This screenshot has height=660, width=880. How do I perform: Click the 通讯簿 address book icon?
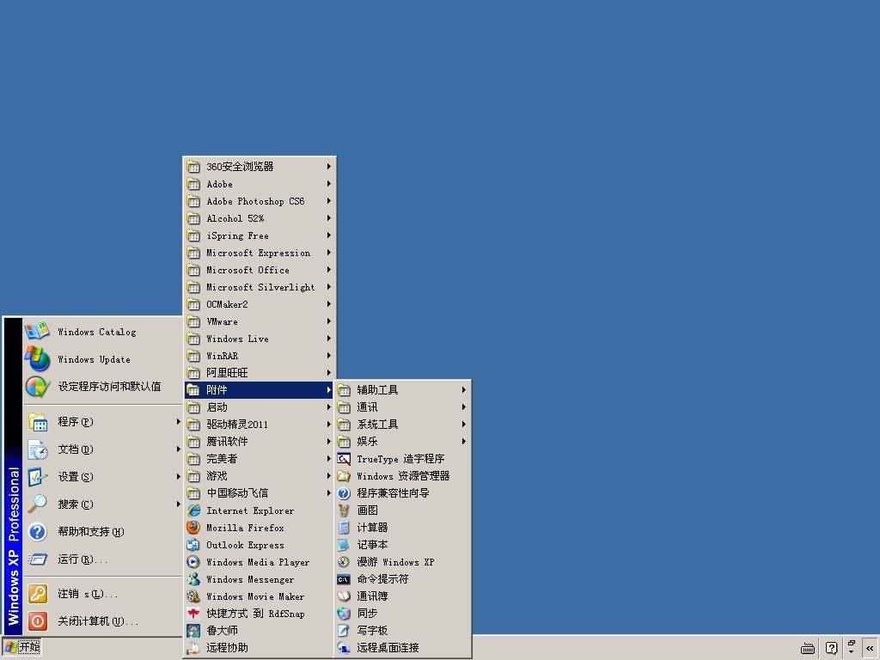click(344, 596)
